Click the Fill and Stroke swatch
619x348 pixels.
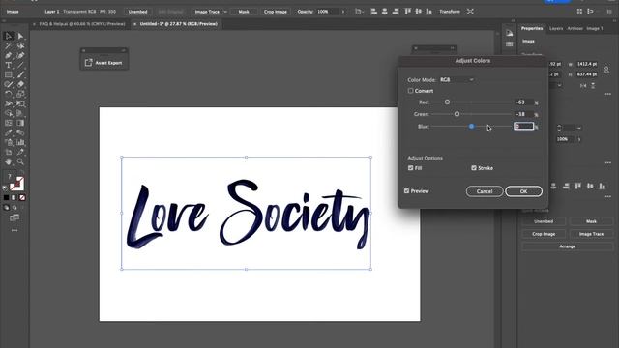16,183
